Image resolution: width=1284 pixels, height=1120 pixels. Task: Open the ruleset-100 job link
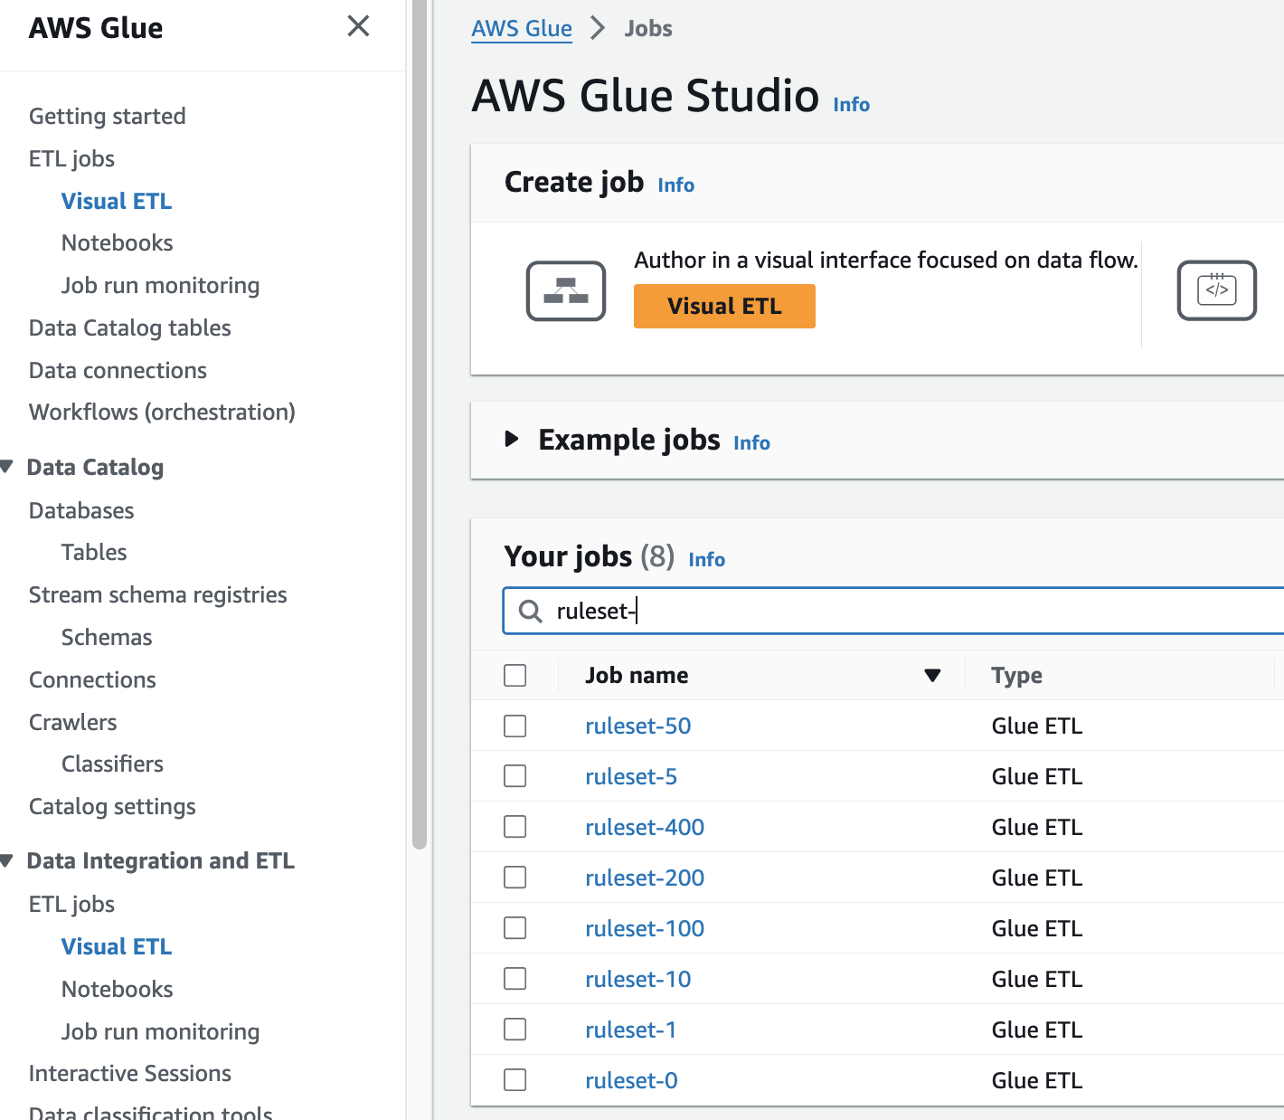point(644,929)
